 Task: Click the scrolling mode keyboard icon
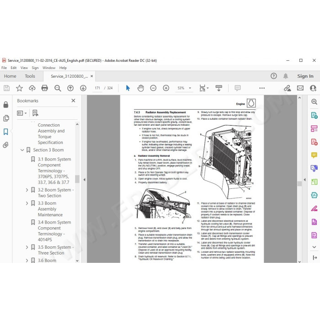point(219,88)
